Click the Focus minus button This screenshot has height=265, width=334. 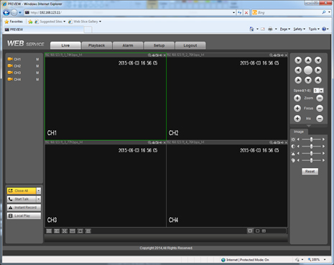click(320, 108)
